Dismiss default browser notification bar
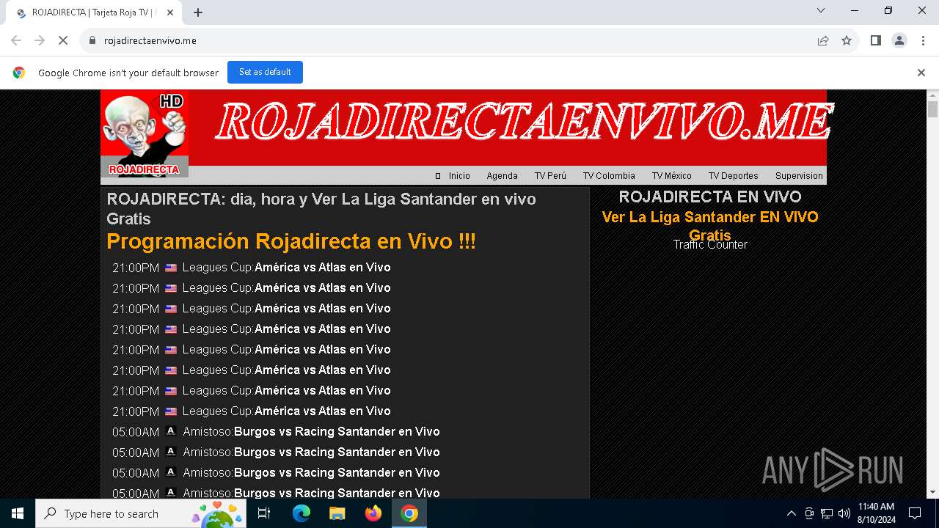 click(921, 72)
